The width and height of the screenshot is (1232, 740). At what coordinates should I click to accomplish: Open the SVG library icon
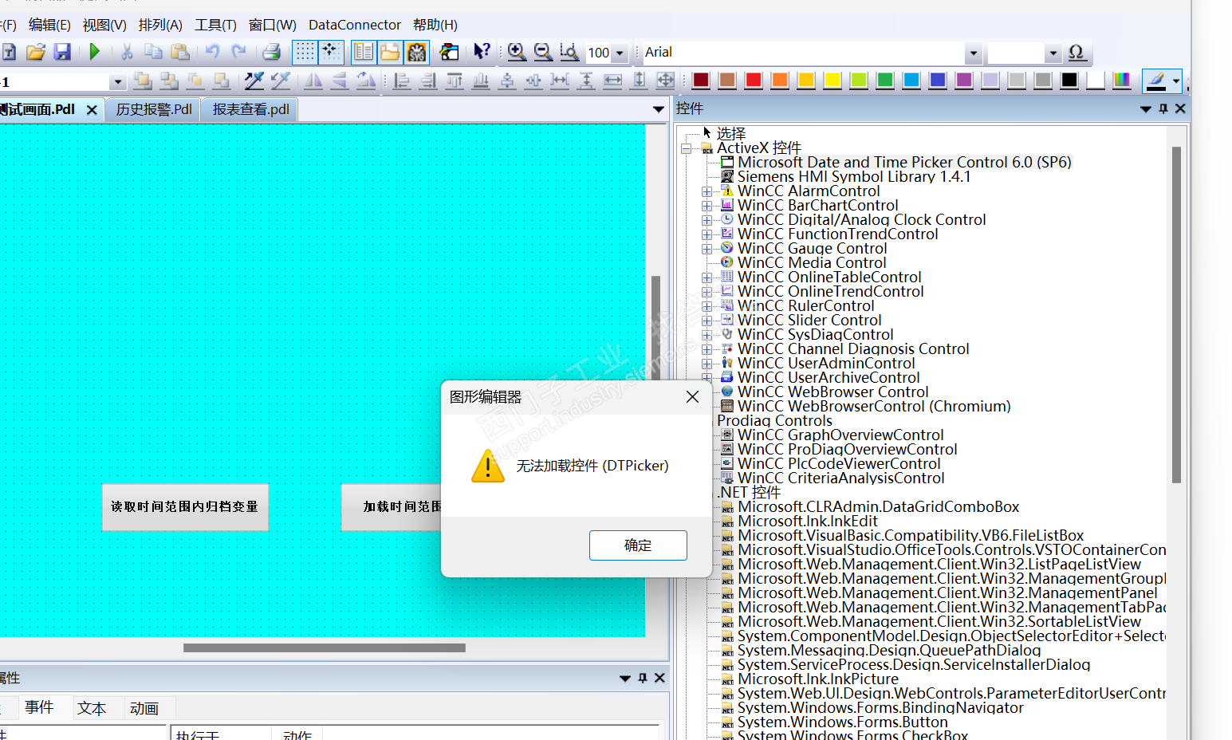click(416, 53)
